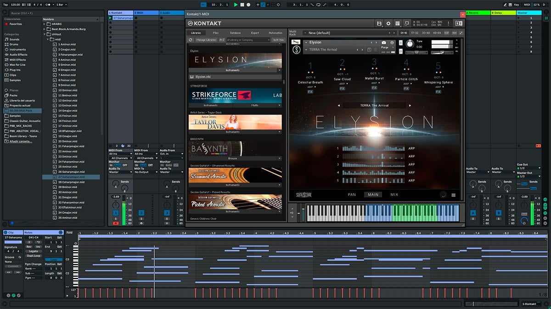Viewport: 551px width, 309px height.
Task: Switch to Kontakt Automation tab
Action: coord(275,33)
